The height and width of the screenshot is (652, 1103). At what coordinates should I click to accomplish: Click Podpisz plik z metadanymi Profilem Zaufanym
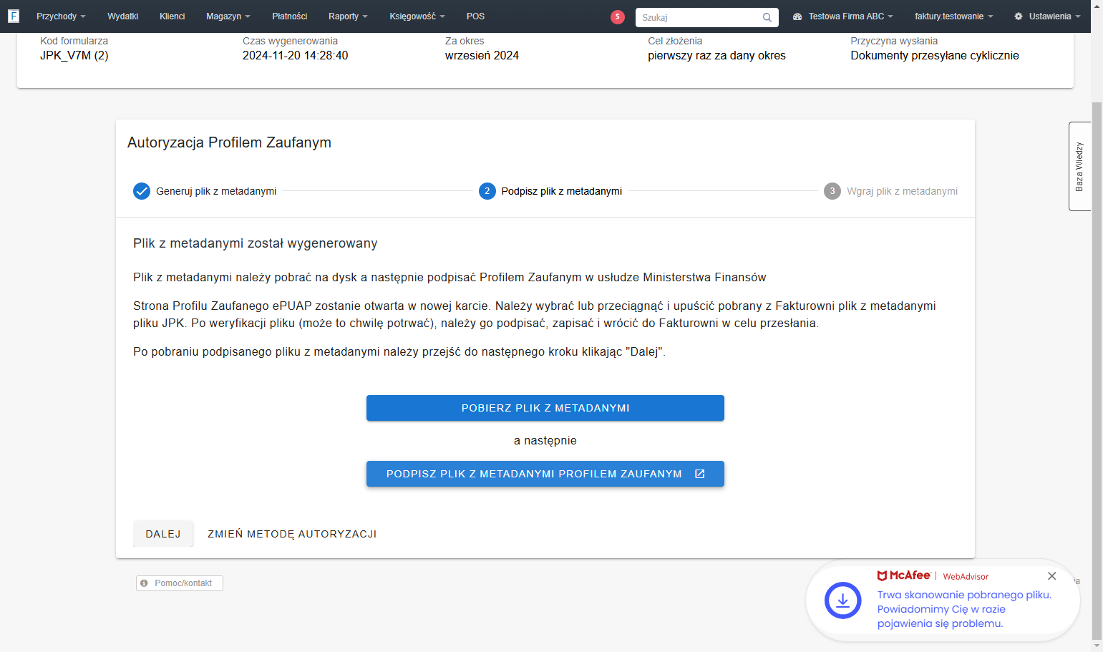click(x=545, y=474)
